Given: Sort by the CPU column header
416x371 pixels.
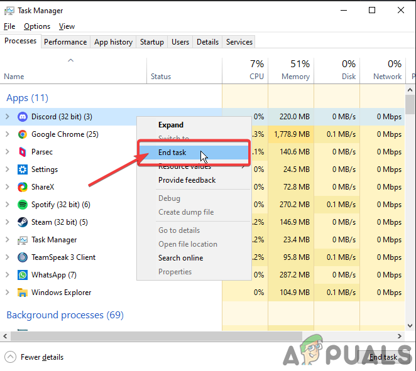Looking at the screenshot, I should 245,71.
